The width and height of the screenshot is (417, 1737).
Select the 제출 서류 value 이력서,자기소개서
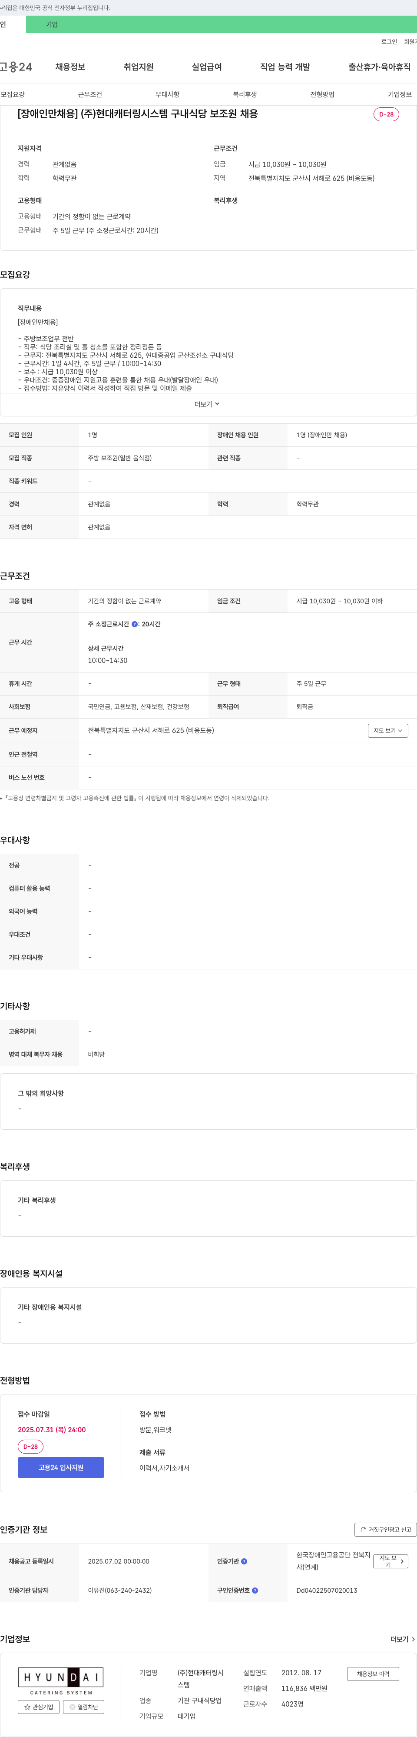pyautogui.click(x=164, y=1468)
